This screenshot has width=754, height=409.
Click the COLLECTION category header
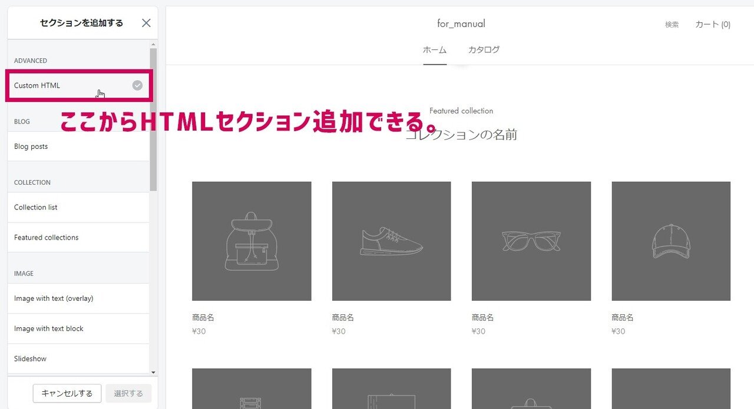tap(32, 182)
